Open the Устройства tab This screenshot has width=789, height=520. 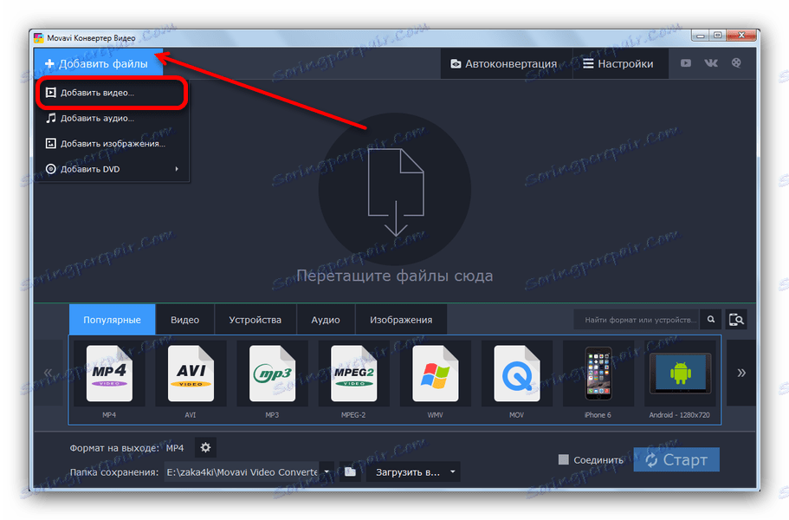point(255,320)
